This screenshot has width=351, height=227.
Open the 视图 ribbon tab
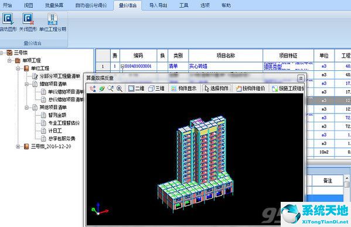(x=29, y=5)
